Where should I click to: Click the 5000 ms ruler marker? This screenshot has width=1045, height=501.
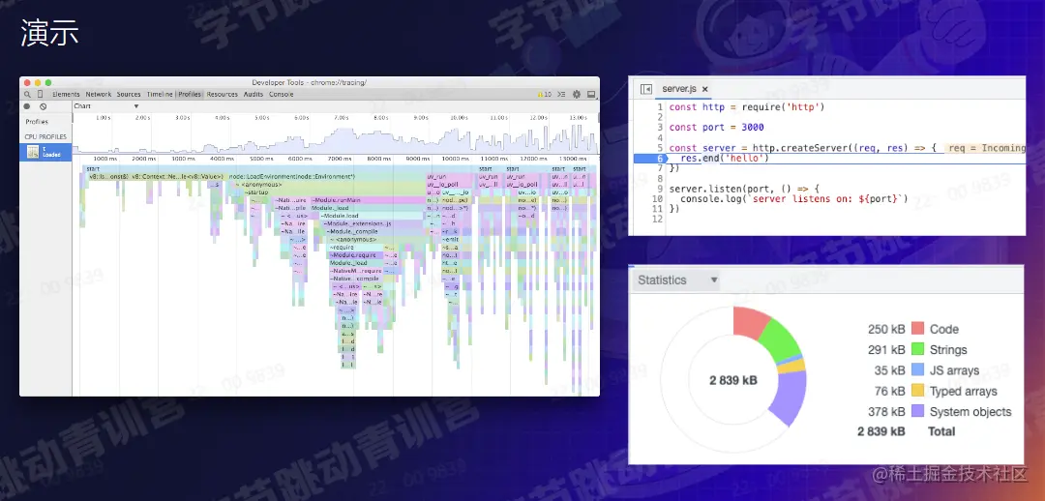click(x=261, y=160)
